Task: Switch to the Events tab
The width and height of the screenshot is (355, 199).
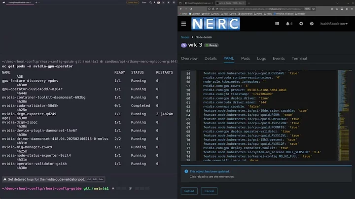Action: pos(279,58)
